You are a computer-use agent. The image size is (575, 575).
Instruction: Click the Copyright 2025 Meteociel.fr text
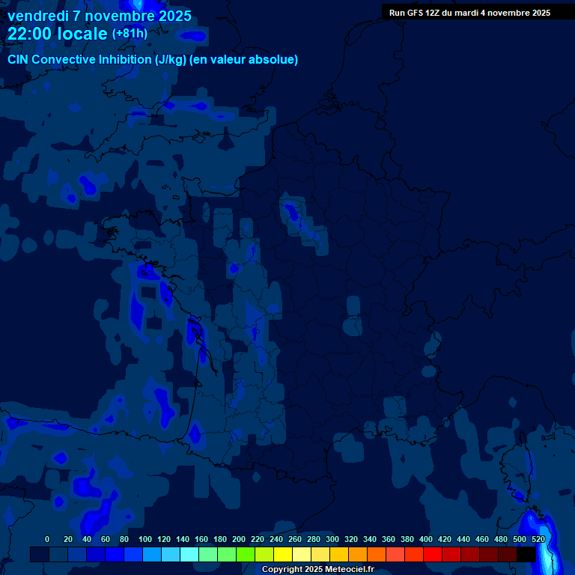(x=317, y=569)
